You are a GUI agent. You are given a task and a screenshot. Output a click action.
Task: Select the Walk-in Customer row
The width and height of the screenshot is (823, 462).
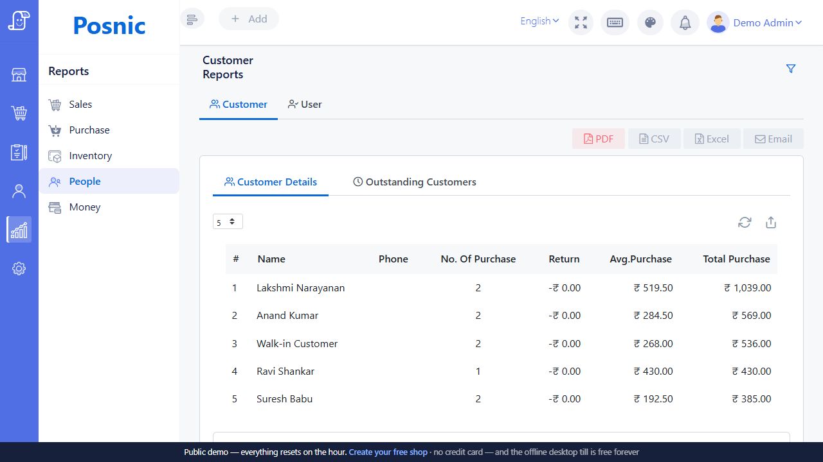[502, 343]
